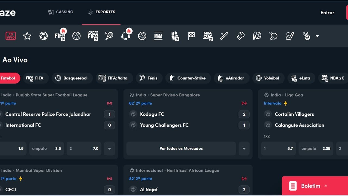
Task: Select the table tennis paddle icon
Action: (274, 36)
